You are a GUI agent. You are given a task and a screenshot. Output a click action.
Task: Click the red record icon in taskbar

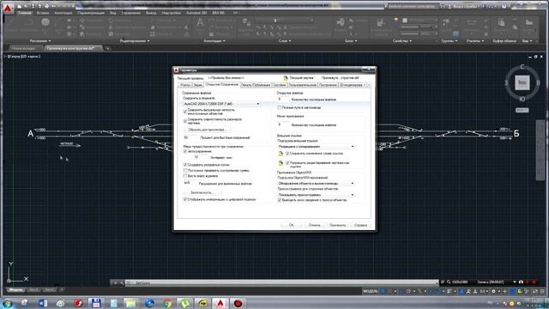pyautogui.click(x=238, y=303)
